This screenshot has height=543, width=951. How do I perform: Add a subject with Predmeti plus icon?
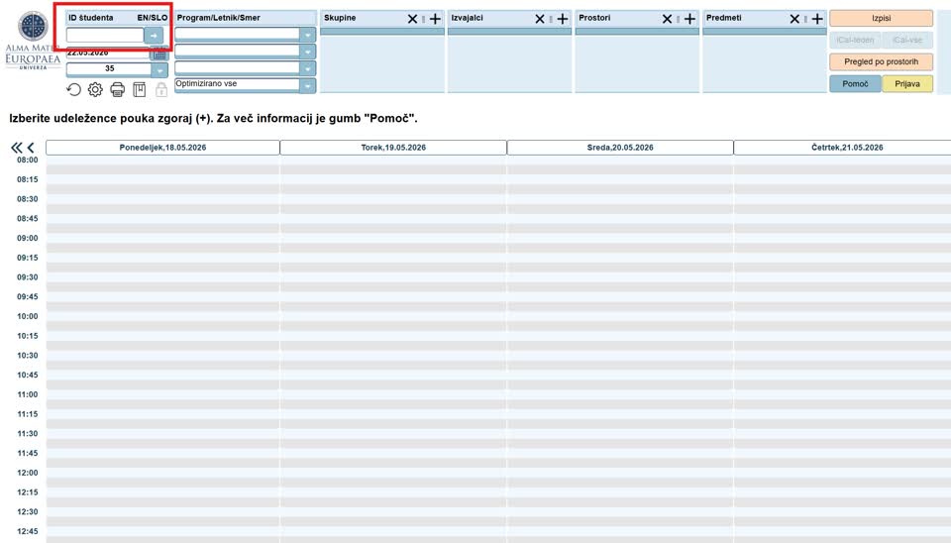pyautogui.click(x=817, y=19)
